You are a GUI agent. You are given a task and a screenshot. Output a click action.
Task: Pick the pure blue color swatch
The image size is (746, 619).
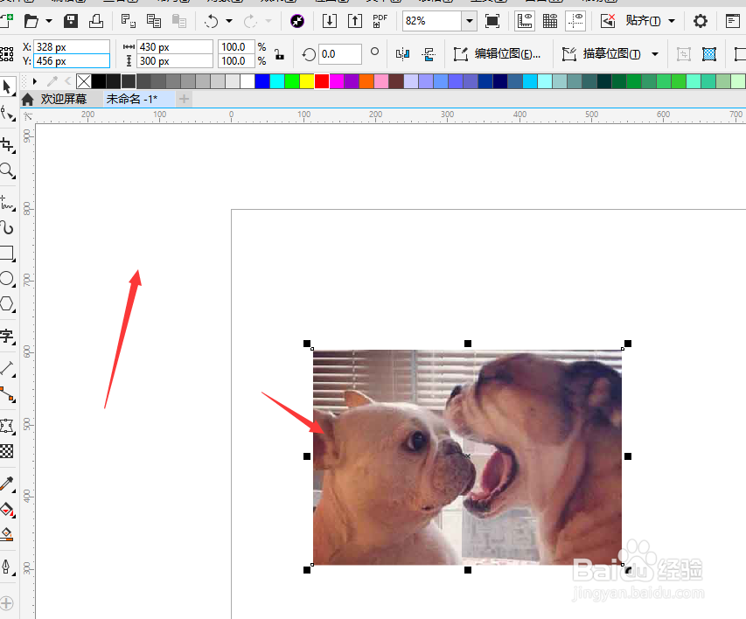262,81
